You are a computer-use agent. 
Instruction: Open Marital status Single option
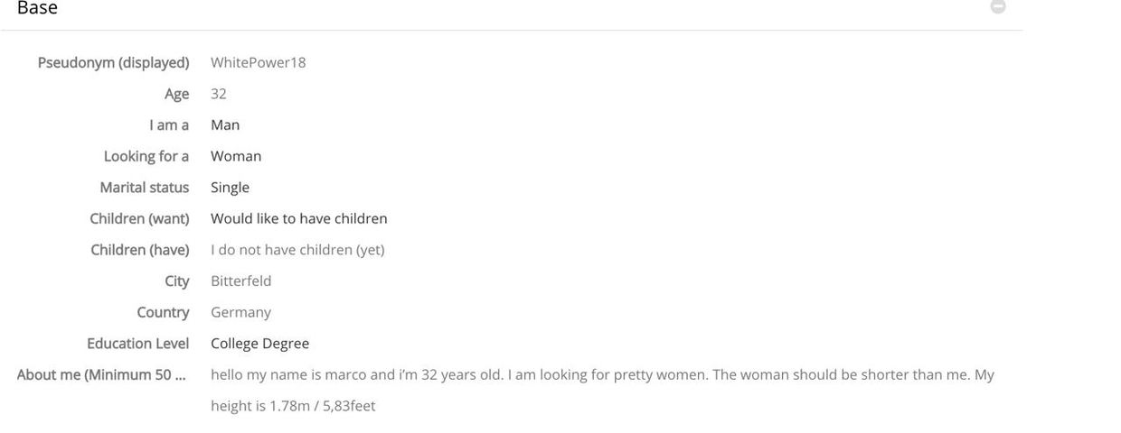(230, 188)
